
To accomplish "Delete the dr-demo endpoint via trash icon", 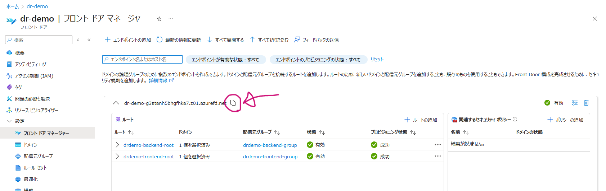I will tap(586, 103).
